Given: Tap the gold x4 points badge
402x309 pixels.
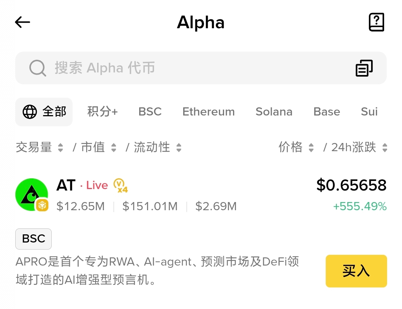Looking at the screenshot, I should point(120,185).
